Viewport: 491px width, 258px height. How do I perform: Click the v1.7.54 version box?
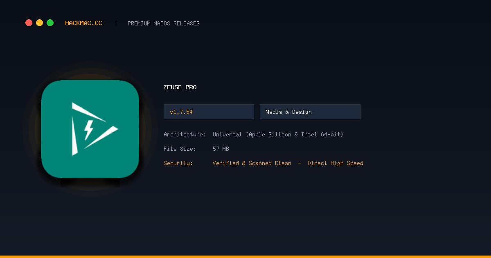pyautogui.click(x=209, y=112)
